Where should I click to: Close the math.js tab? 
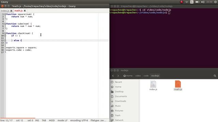tap(25, 11)
